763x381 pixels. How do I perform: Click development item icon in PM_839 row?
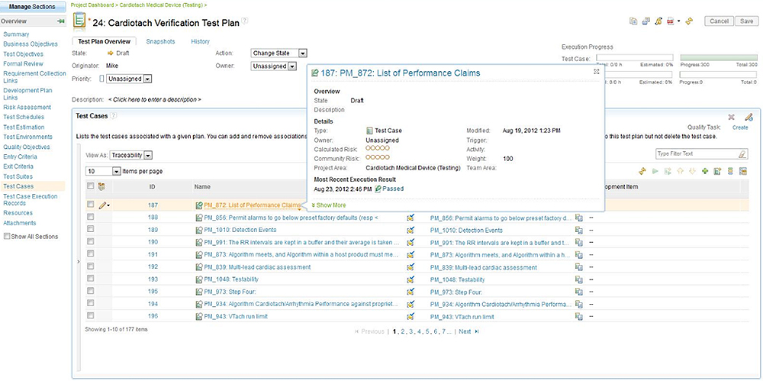(x=578, y=267)
